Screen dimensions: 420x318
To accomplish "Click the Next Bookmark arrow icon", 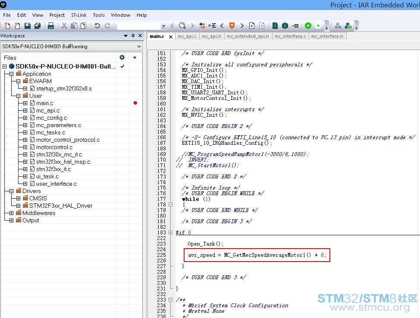I will [x=242, y=26].
